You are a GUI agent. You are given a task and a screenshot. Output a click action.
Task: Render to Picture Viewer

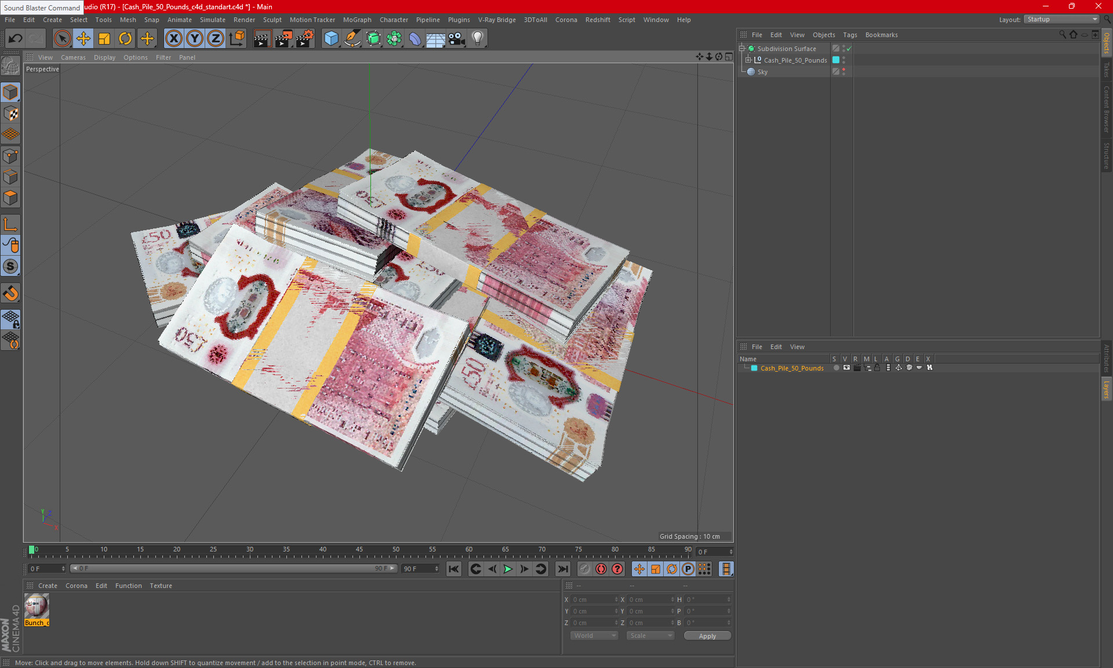[283, 39]
